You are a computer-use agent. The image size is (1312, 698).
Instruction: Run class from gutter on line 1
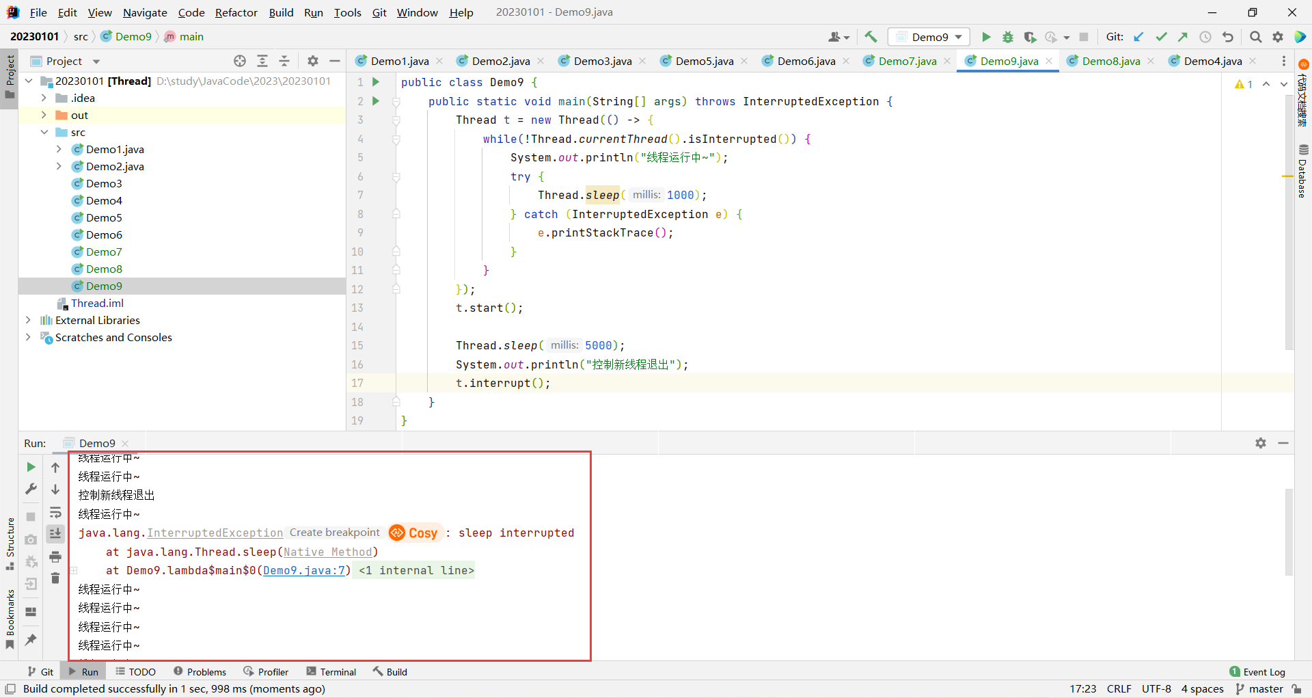tap(375, 82)
